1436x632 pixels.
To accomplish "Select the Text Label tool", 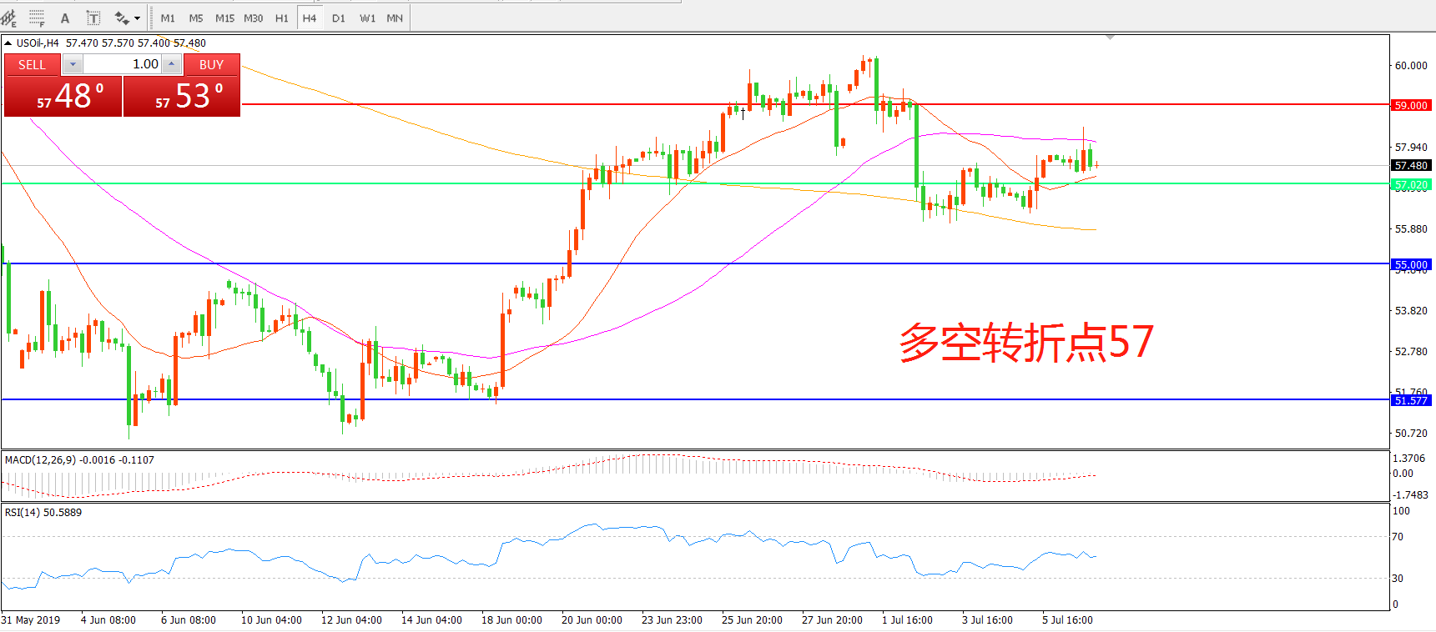I will (x=93, y=18).
